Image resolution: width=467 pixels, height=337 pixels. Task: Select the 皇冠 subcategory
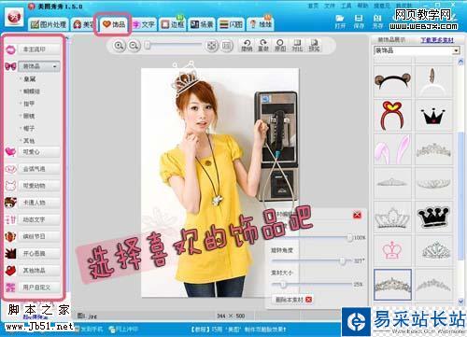point(30,79)
